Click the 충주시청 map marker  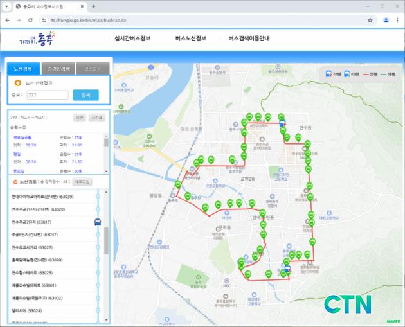(x=235, y=125)
